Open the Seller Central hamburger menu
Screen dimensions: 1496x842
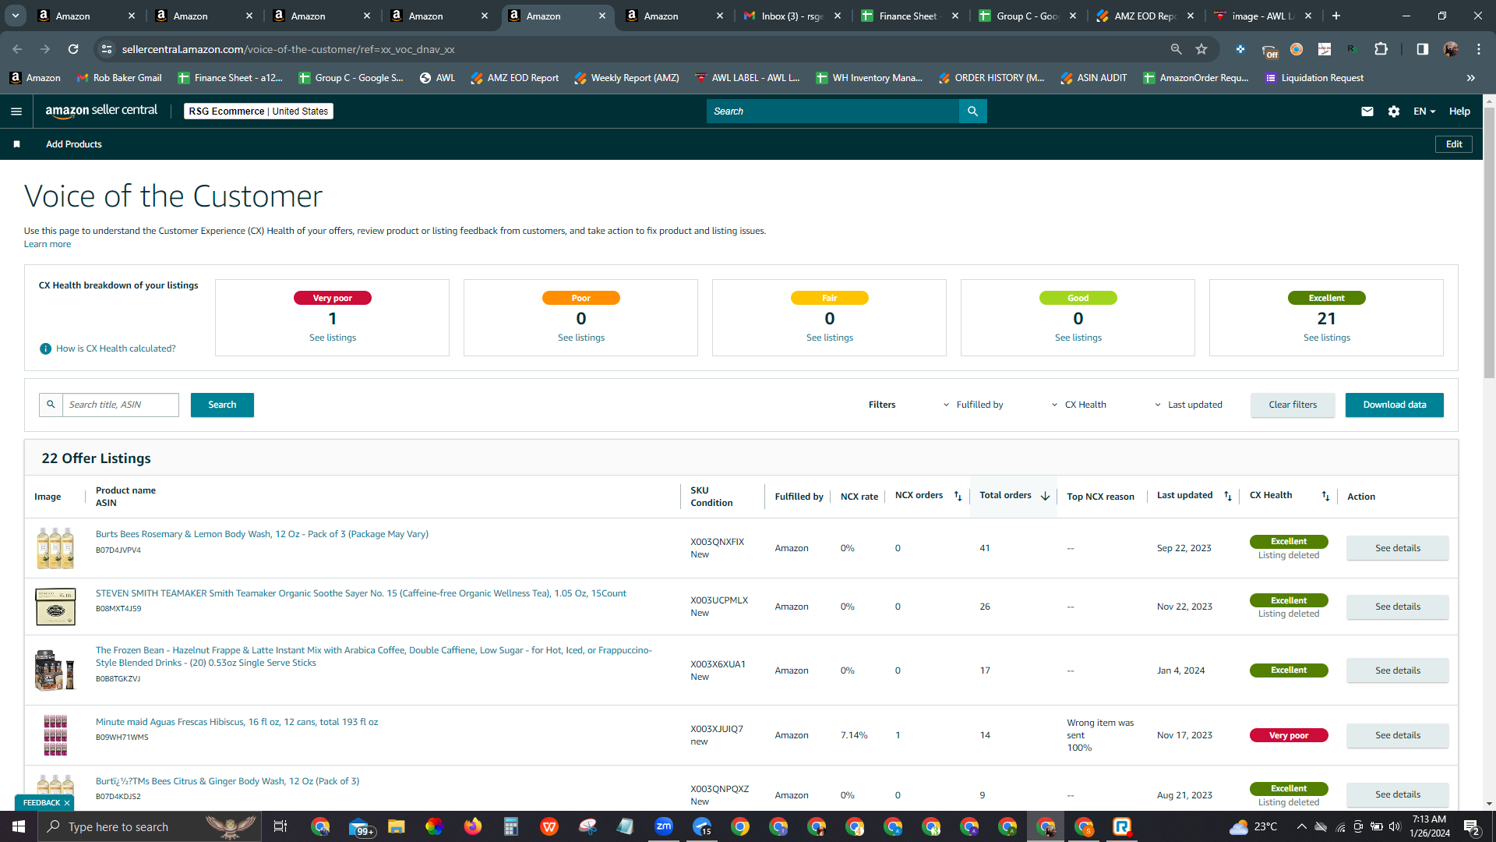click(16, 111)
